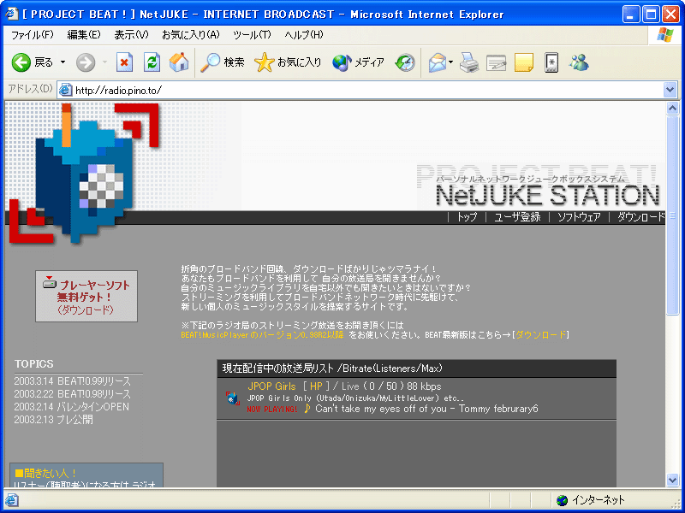Open the ソフトウェア navigation link
685x513 pixels.
point(579,217)
